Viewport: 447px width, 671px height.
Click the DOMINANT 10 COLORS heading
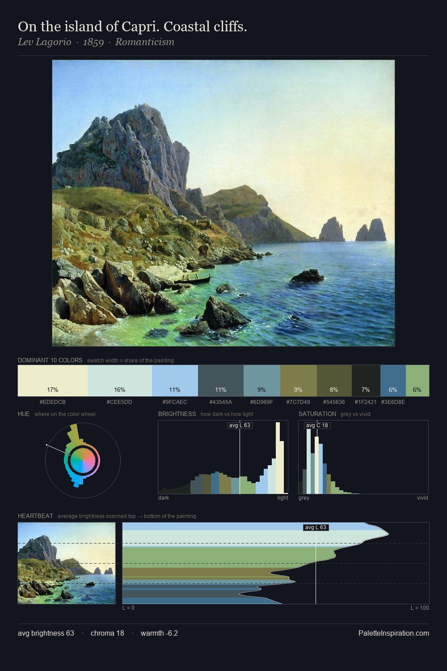(x=50, y=360)
